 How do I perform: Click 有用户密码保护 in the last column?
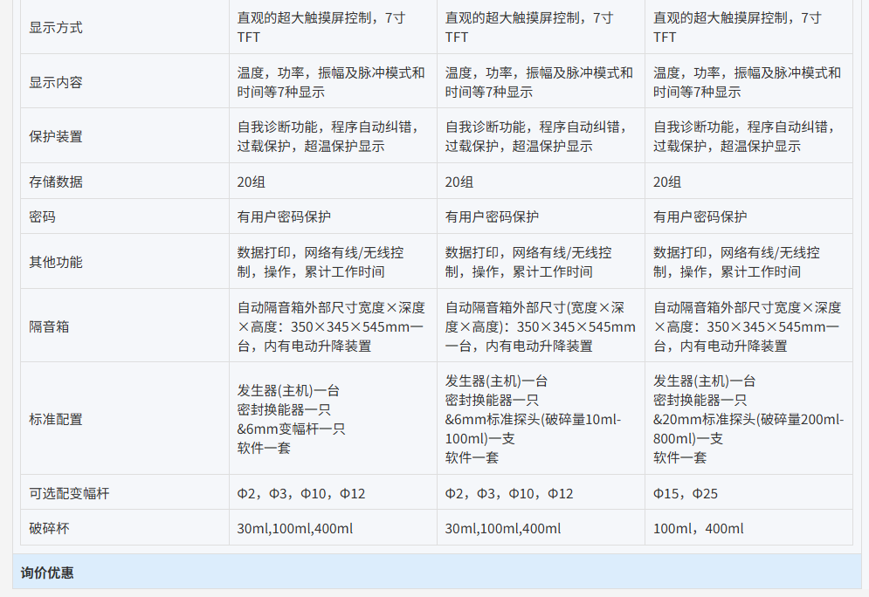click(x=700, y=216)
